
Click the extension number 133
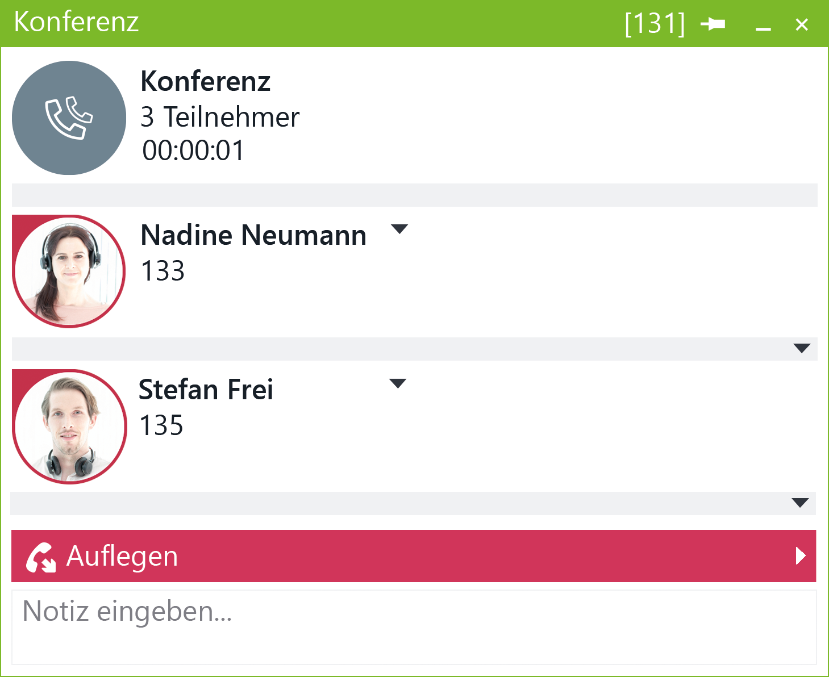pos(163,271)
